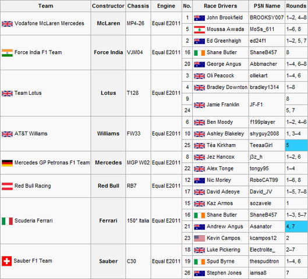Click the Australian flag beside Andrew Angus

pos(199,227)
